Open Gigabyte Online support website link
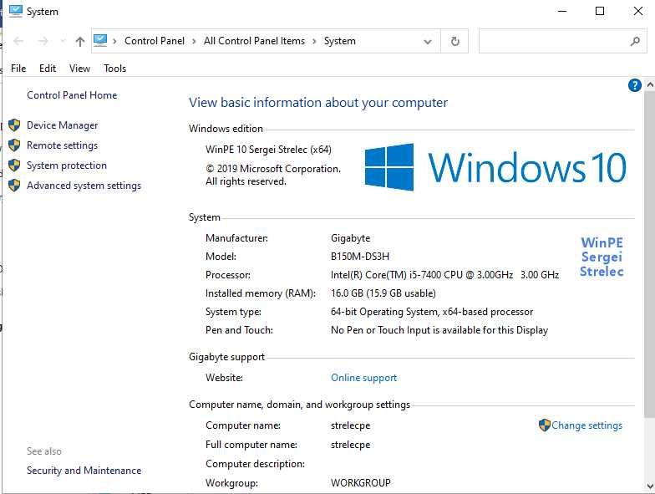This screenshot has height=494, width=655. tap(364, 378)
